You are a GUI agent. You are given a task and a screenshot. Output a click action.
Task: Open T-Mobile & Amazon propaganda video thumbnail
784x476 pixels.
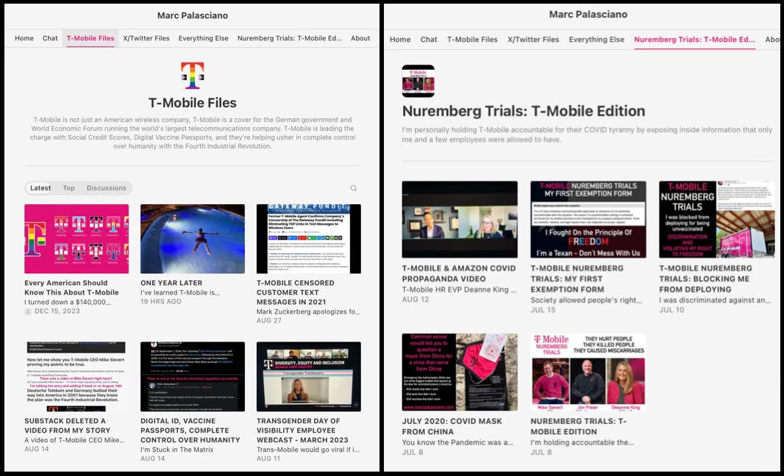[x=460, y=220]
